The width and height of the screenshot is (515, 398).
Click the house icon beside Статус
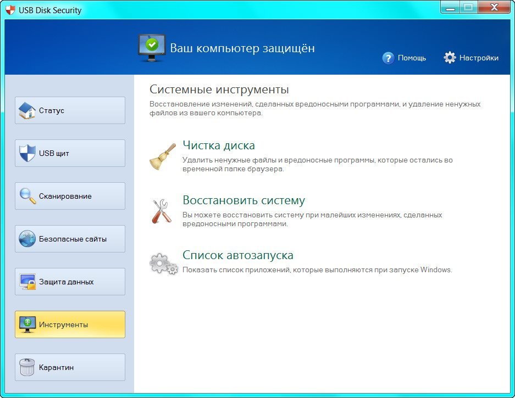click(27, 110)
